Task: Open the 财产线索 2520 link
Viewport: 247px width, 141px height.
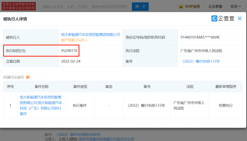Action: (x=74, y=40)
